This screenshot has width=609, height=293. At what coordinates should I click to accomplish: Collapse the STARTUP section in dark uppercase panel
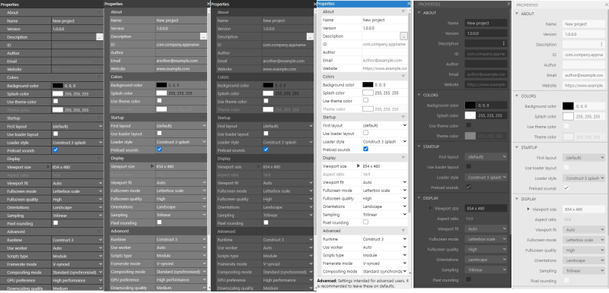pyautogui.click(x=419, y=146)
